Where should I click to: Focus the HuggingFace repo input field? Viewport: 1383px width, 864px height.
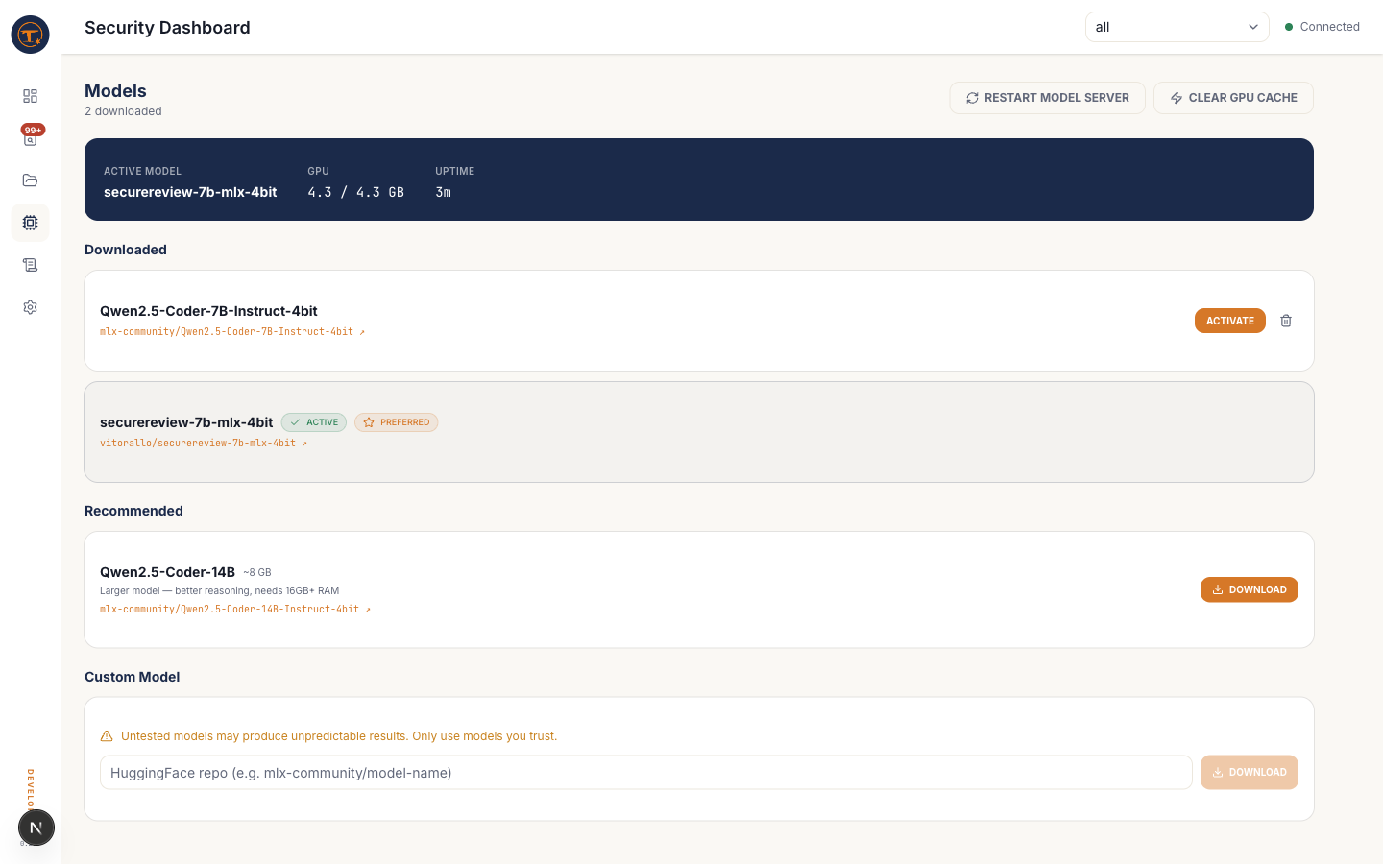tap(645, 773)
